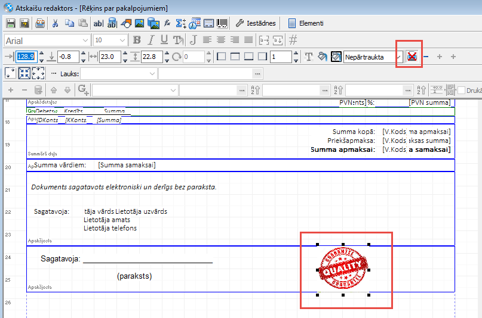
Task: Select the QUALITY stamp image
Action: (x=343, y=270)
